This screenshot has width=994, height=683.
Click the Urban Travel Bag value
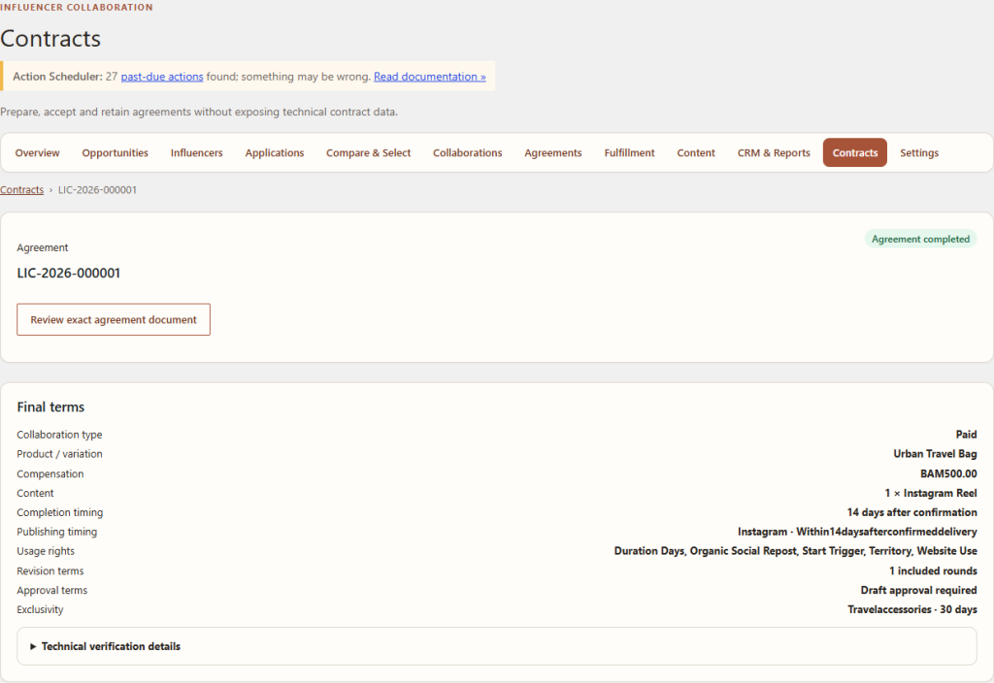click(935, 454)
